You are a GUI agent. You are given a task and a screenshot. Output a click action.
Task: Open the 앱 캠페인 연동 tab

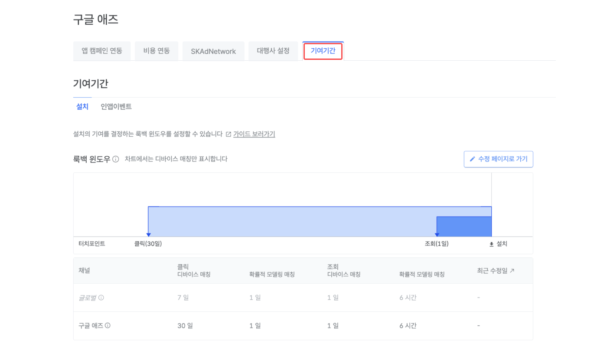[102, 51]
